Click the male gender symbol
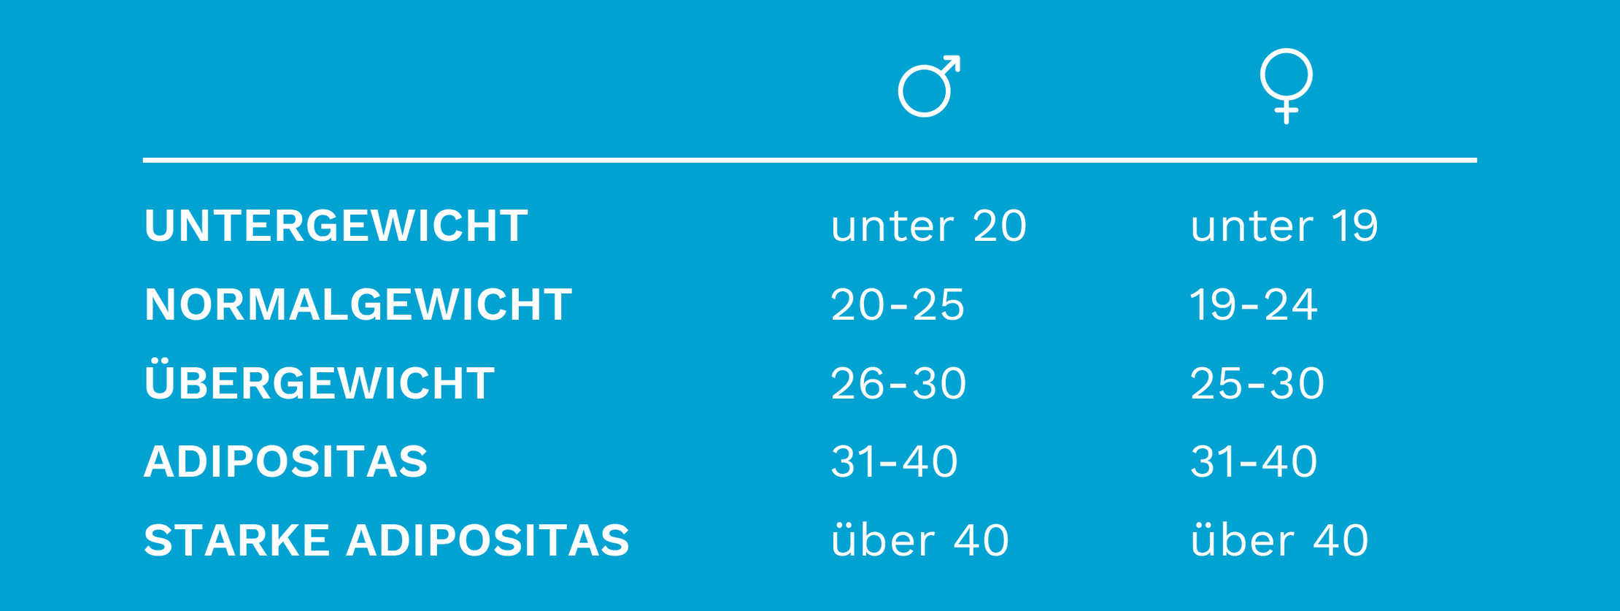 tap(927, 88)
